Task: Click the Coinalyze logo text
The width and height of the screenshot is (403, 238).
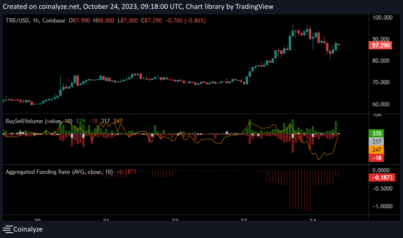Action: [x=28, y=229]
